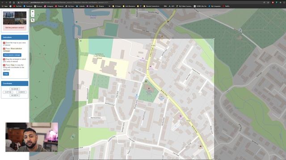Image resolution: width=286 pixels, height=160 pixels.
Task: Expand the Arch Resources bookmark folder
Action: coord(129,6)
